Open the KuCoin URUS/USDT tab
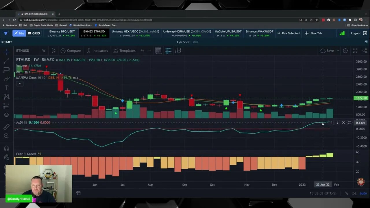Screen dimensions: 370x208 tap(228, 33)
